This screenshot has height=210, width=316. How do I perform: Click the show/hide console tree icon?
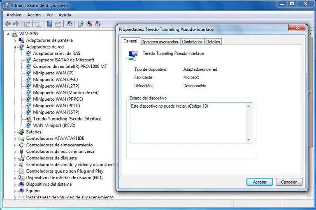click(x=27, y=24)
